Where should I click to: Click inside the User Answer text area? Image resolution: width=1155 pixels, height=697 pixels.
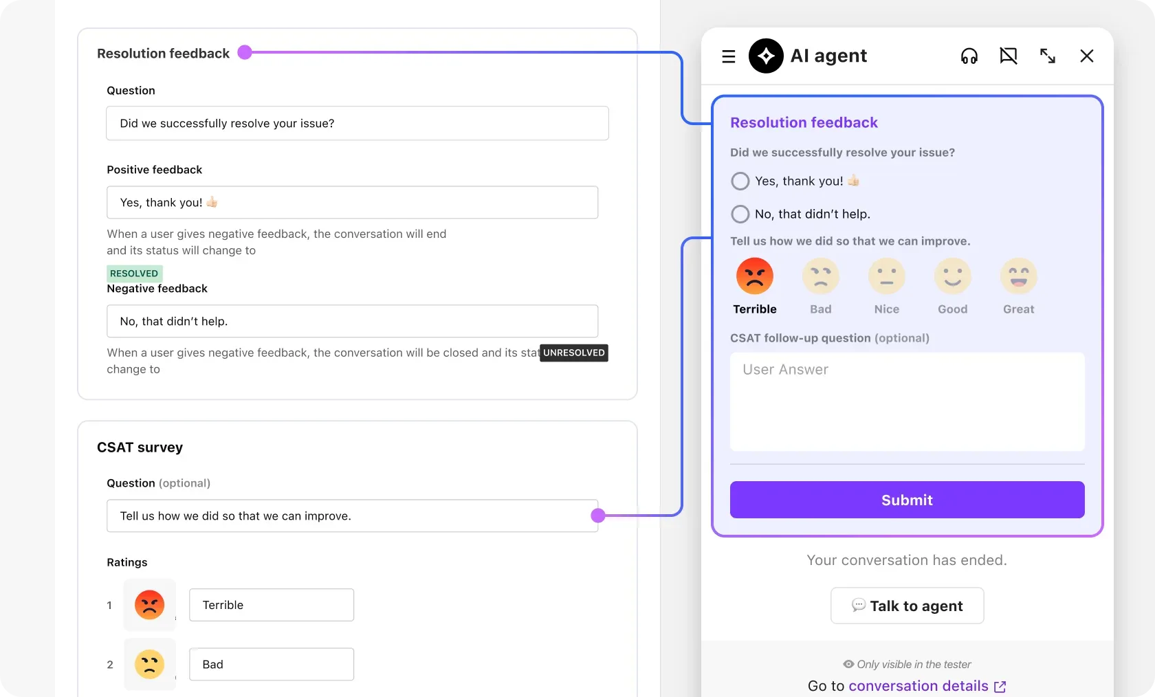(906, 402)
